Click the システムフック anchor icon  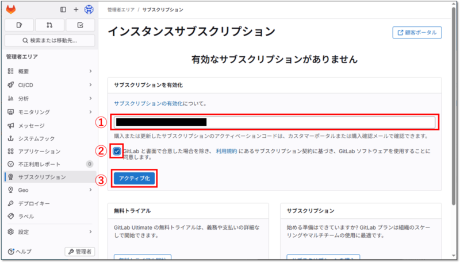tap(10, 138)
